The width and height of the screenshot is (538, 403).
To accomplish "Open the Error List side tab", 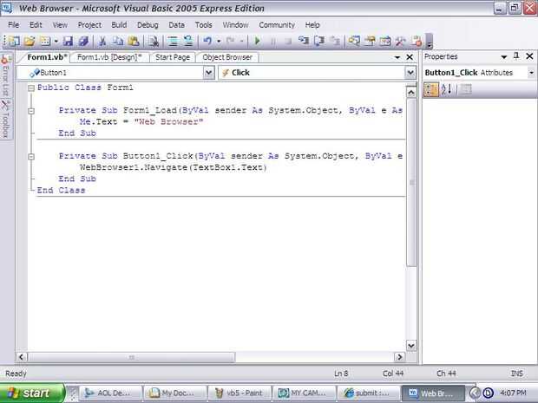I will [x=5, y=75].
